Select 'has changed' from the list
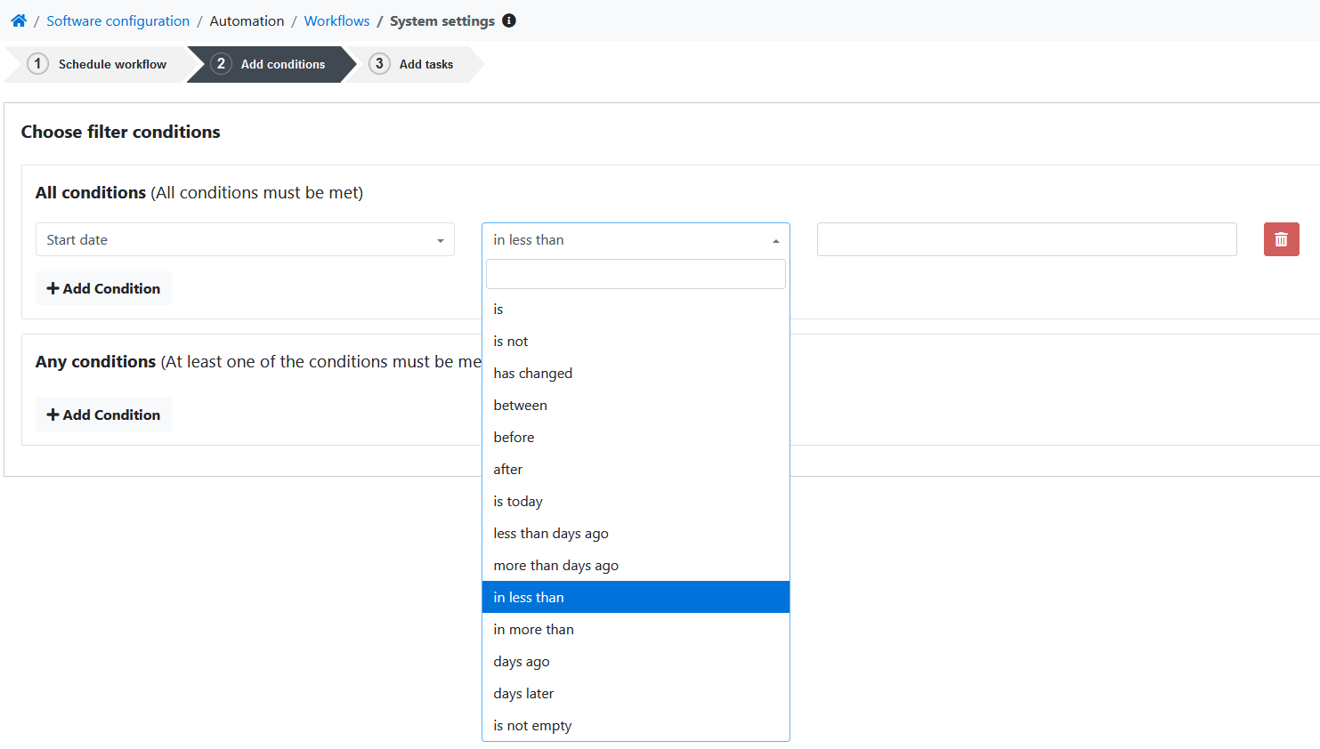This screenshot has width=1320, height=749. pyautogui.click(x=636, y=373)
